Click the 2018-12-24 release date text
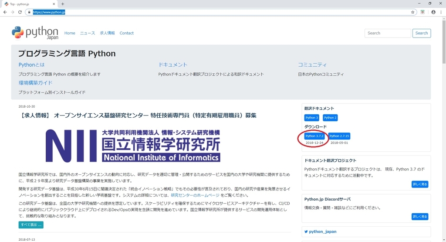Image resolution: width=446 pixels, height=242 pixels. tap(314, 143)
